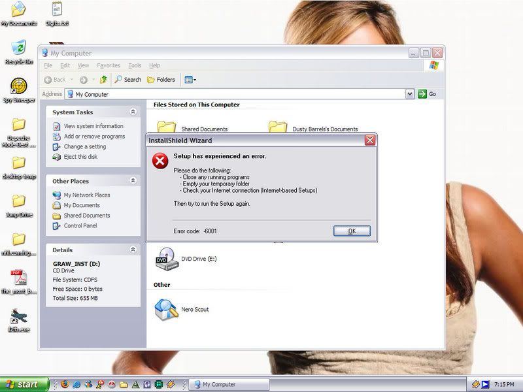Click 'Setup has experienced an error.' heading
This screenshot has height=392, width=523.
point(220,156)
